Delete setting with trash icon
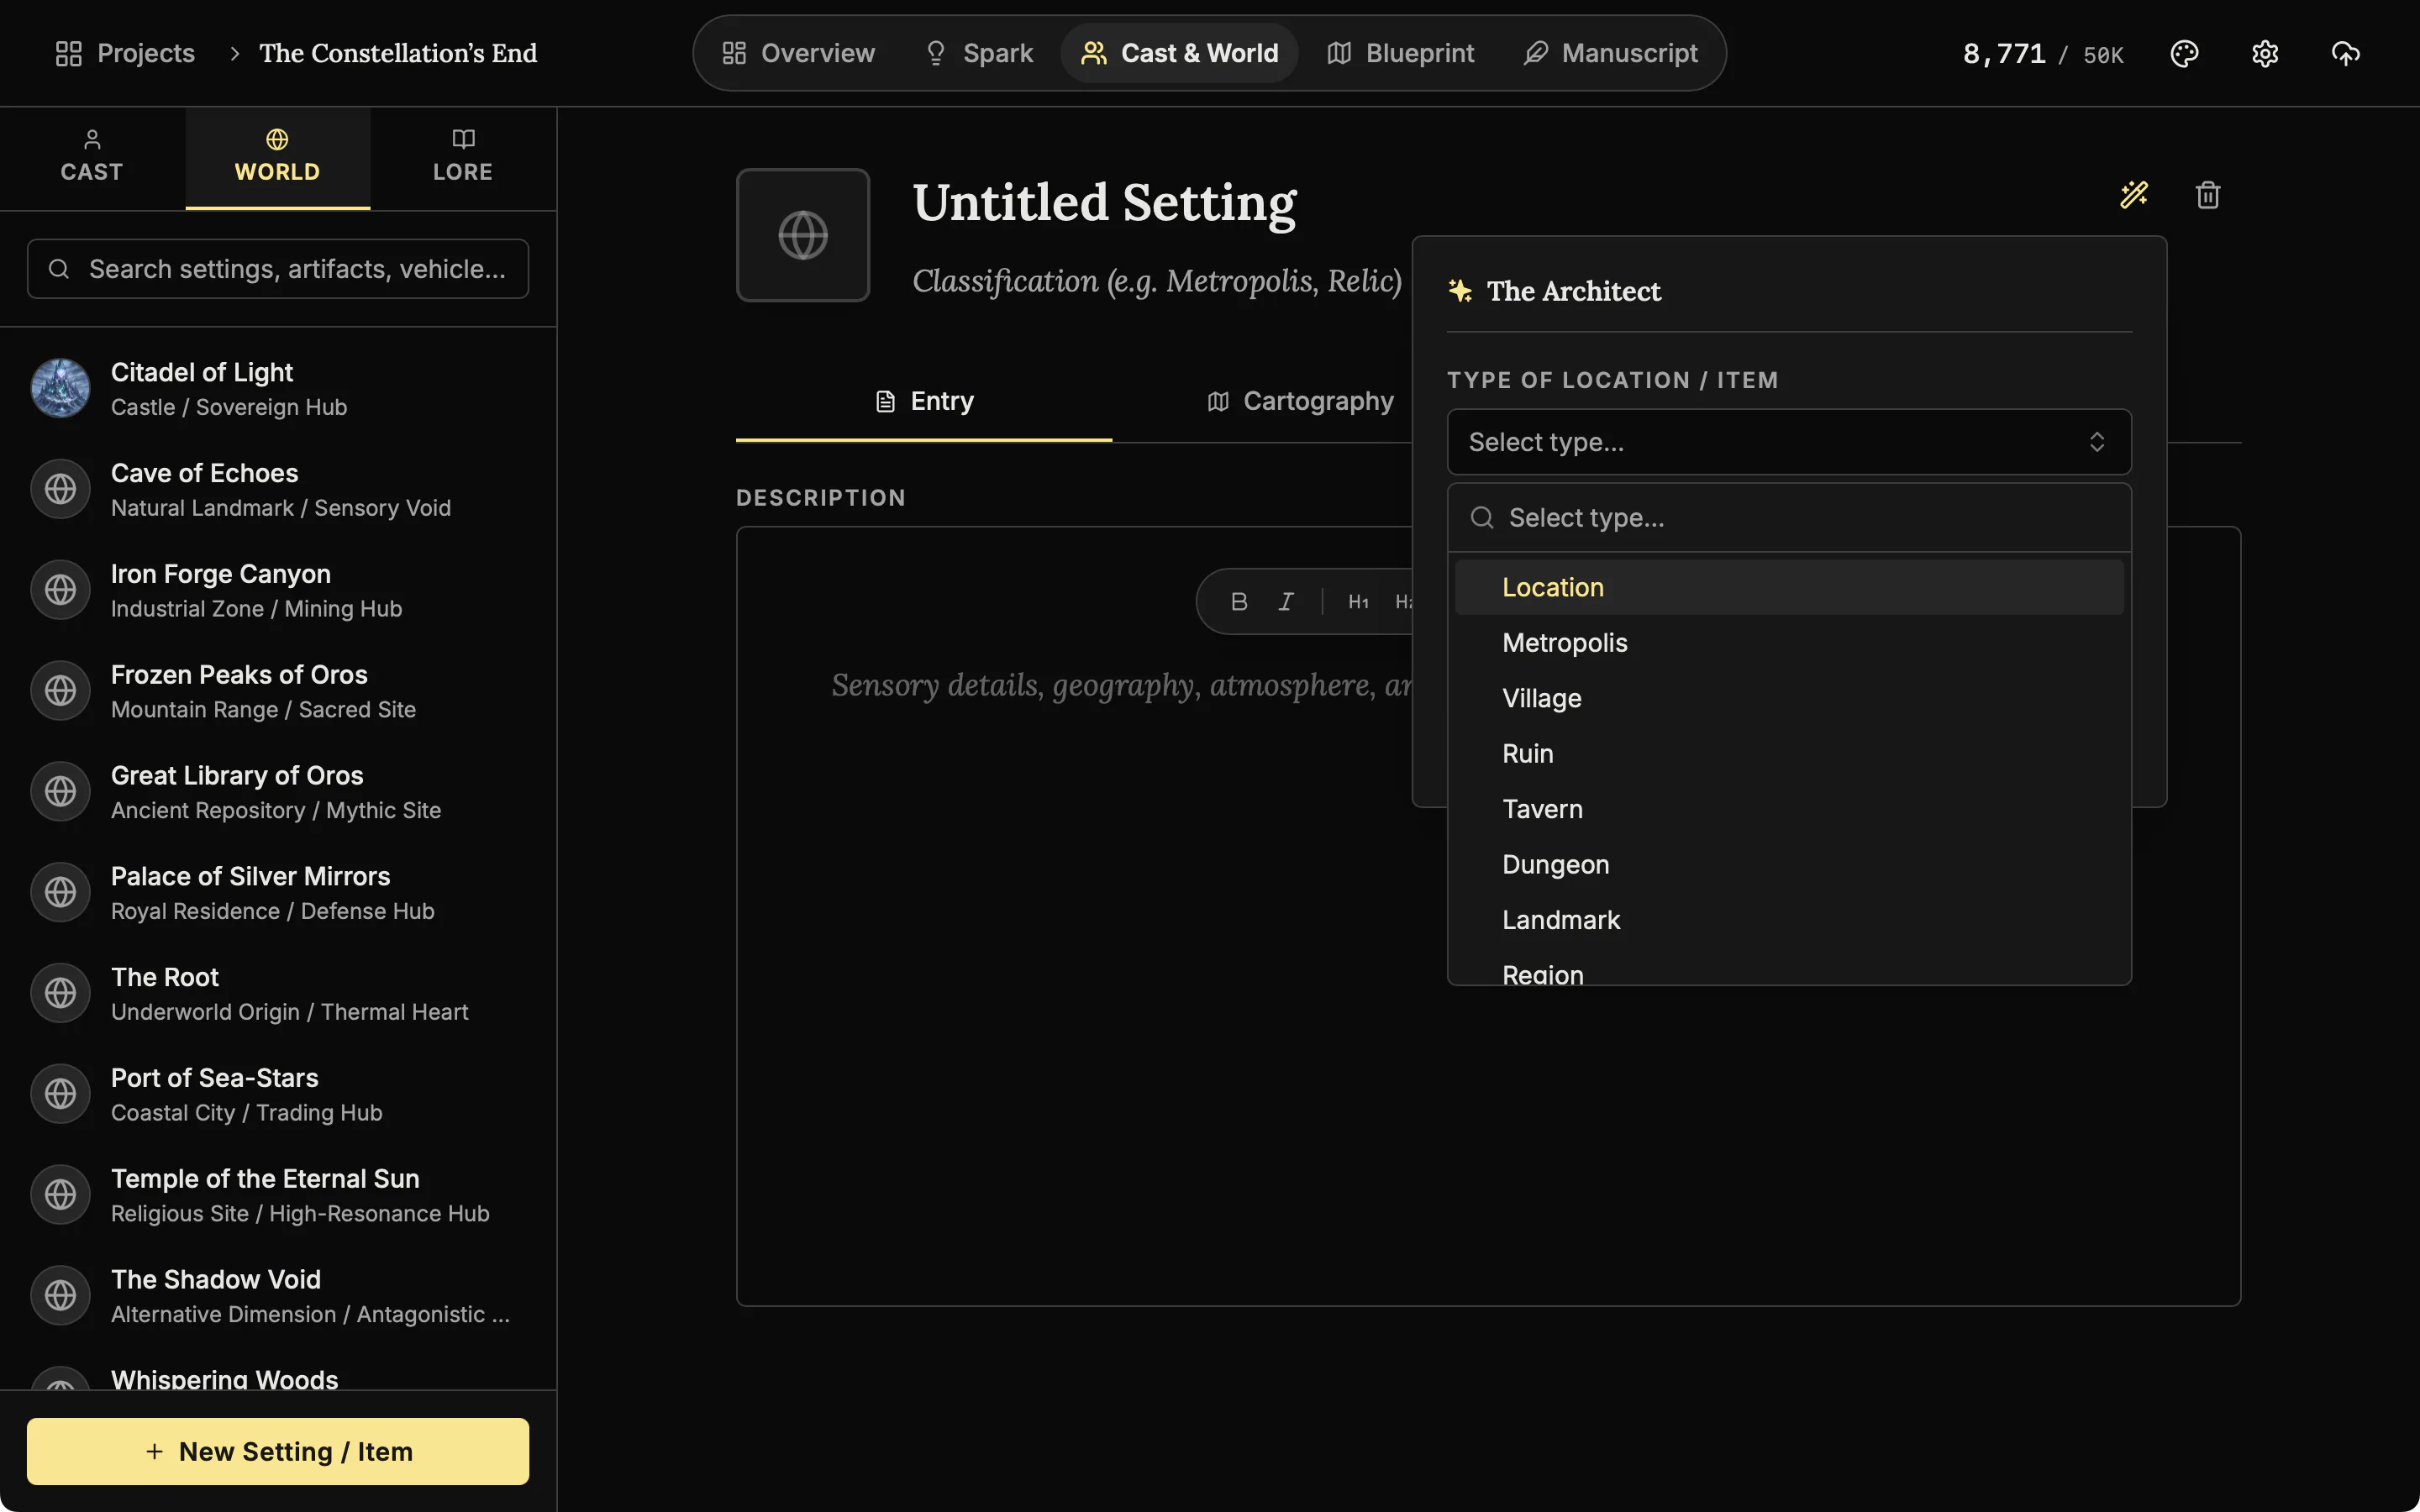2420x1512 pixels. point(2208,194)
